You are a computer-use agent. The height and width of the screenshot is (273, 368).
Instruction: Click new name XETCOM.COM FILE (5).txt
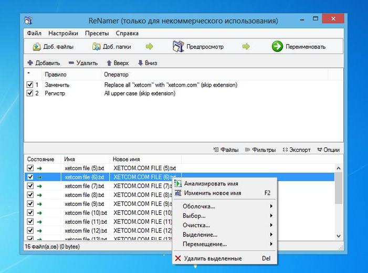click(x=144, y=168)
